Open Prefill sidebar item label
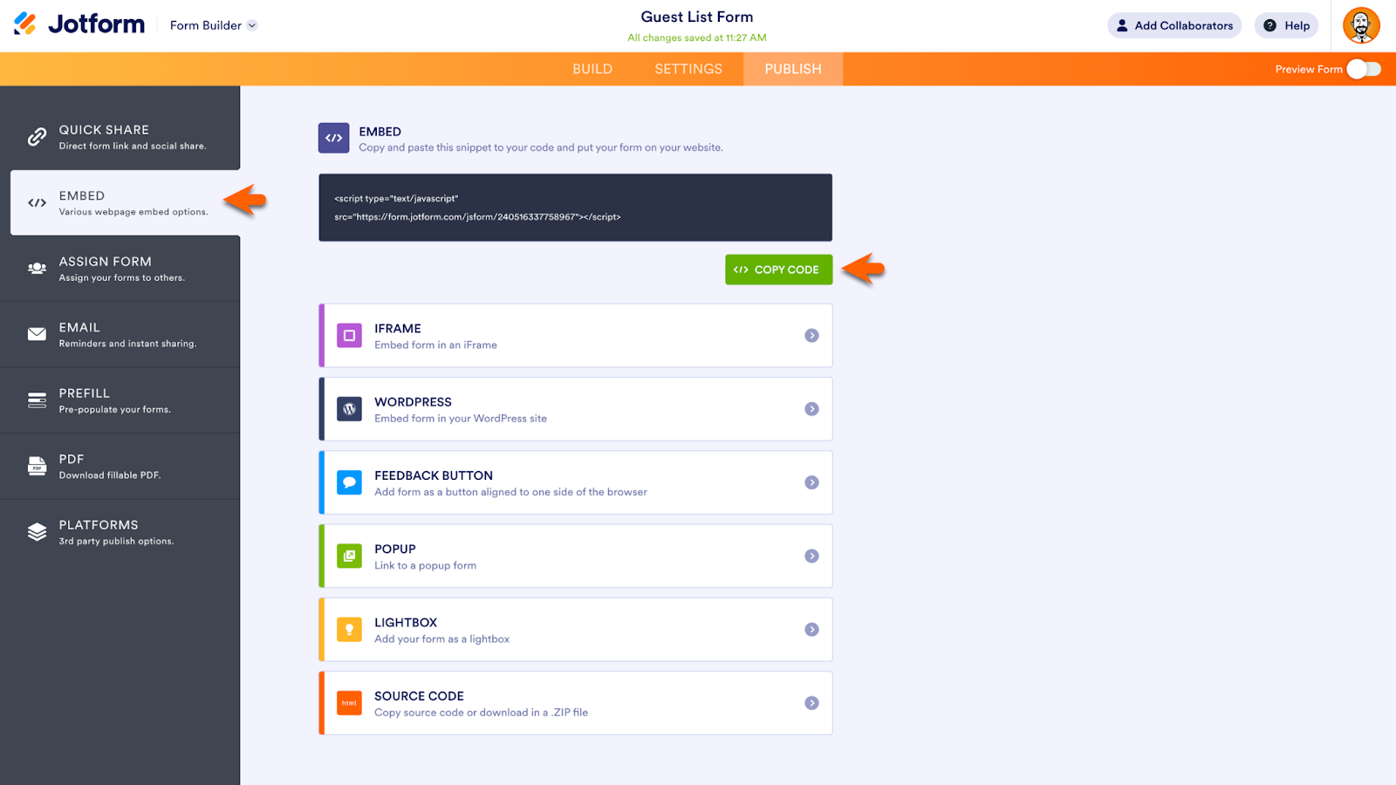The image size is (1396, 785). point(85,393)
